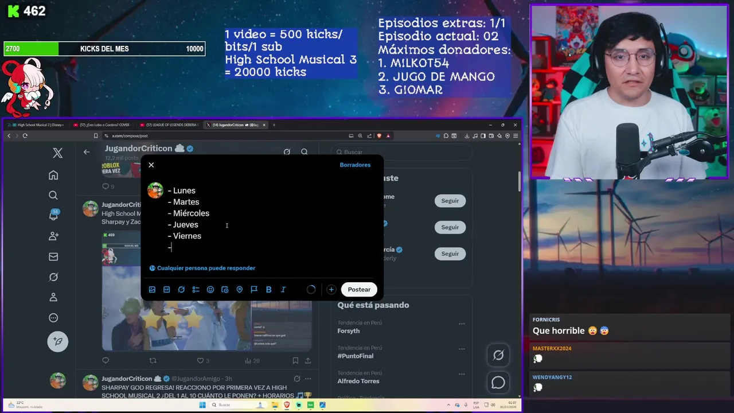
Task: Bookmark the High School Musical post
Action: pos(295,361)
